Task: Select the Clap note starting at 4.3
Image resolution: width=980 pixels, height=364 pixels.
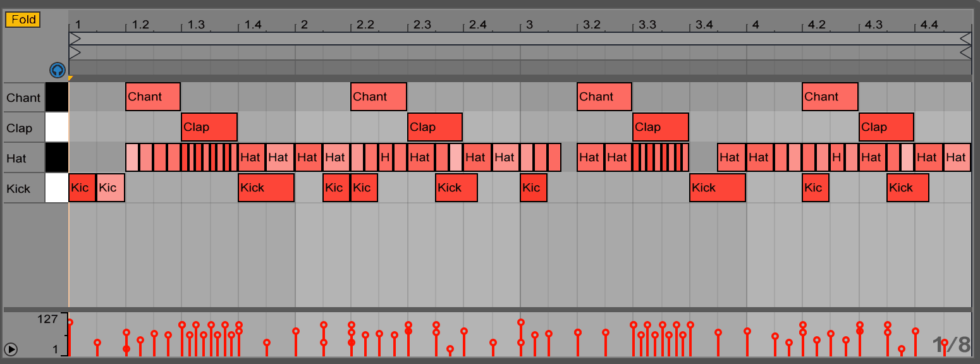Action: click(x=886, y=127)
